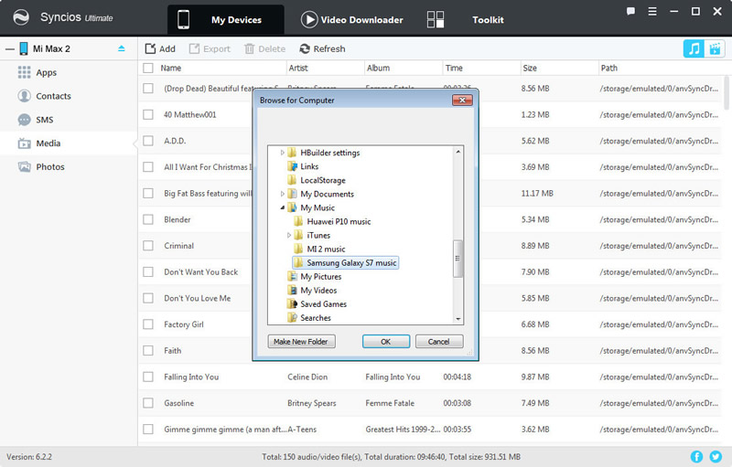
Task: Check the A.D.D. row checkbox
Action: click(x=148, y=141)
